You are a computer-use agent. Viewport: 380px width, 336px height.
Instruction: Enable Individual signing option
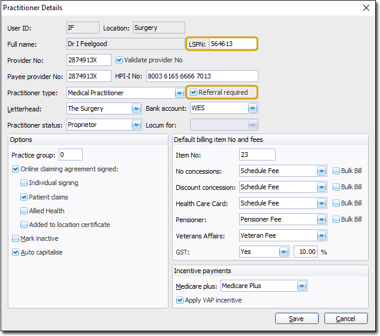(24, 183)
